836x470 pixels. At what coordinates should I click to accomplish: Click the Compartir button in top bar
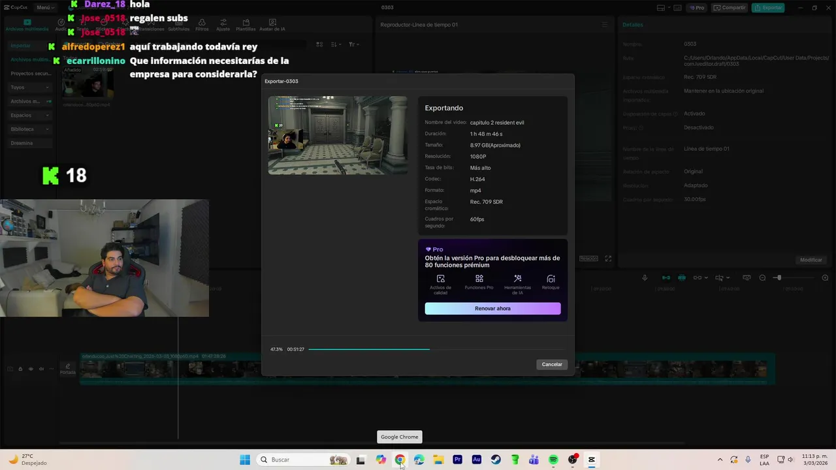(729, 8)
